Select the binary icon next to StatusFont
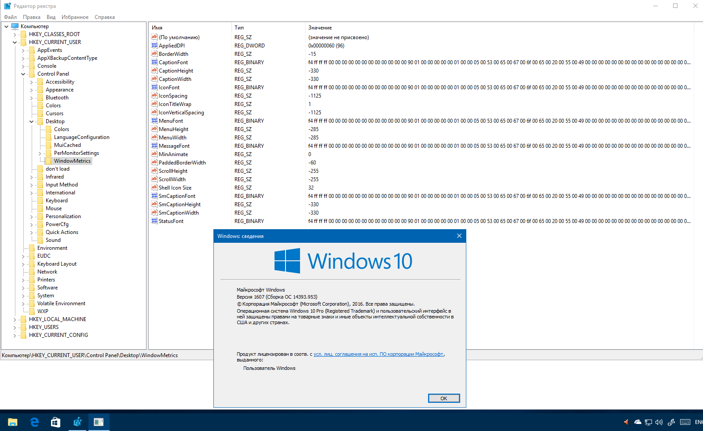The image size is (703, 431). tap(154, 221)
